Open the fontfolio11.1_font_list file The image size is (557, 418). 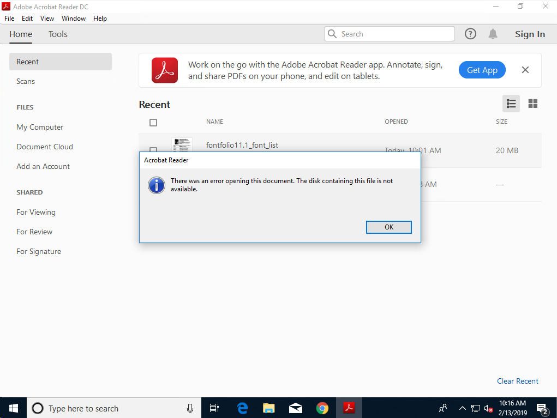[x=242, y=145]
